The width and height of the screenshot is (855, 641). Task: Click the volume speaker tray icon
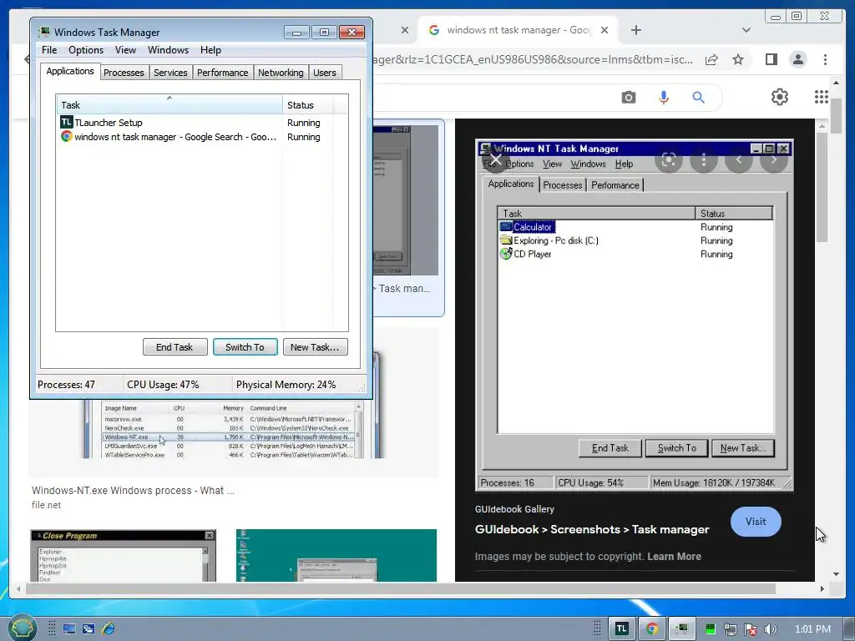pos(770,629)
